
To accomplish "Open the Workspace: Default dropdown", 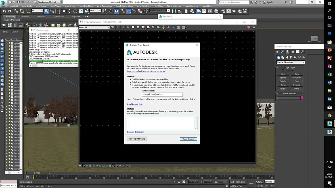I will pyautogui.click(x=49, y=2).
